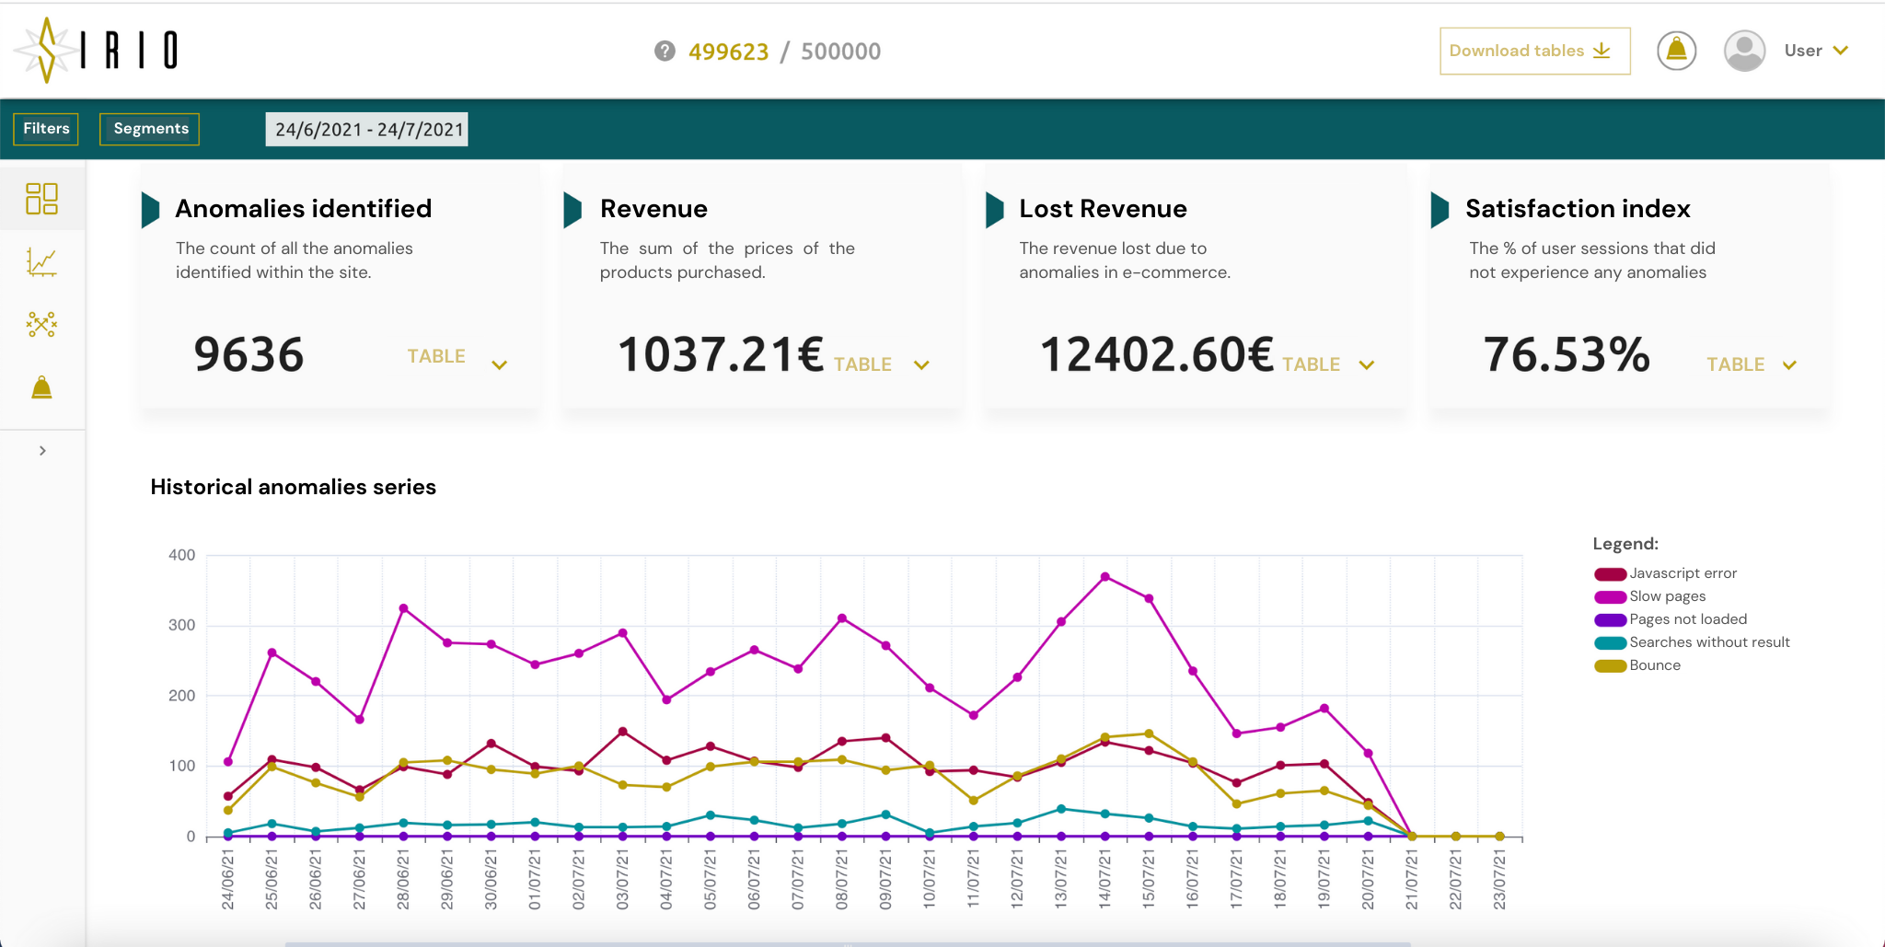The image size is (1885, 947).
Task: Click Slow pages data point on 28/06/21
Action: (403, 608)
